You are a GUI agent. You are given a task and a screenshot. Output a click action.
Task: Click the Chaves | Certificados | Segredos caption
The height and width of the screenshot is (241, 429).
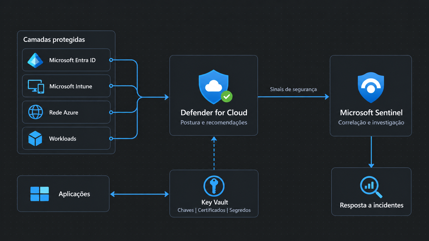point(214,210)
